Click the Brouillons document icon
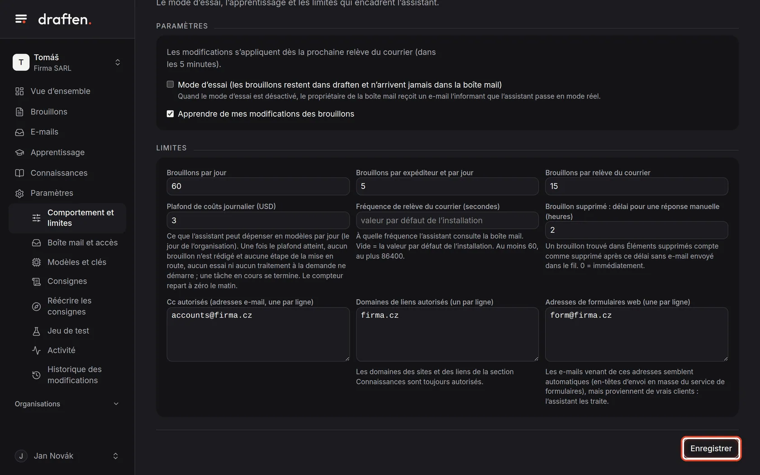 [19, 112]
